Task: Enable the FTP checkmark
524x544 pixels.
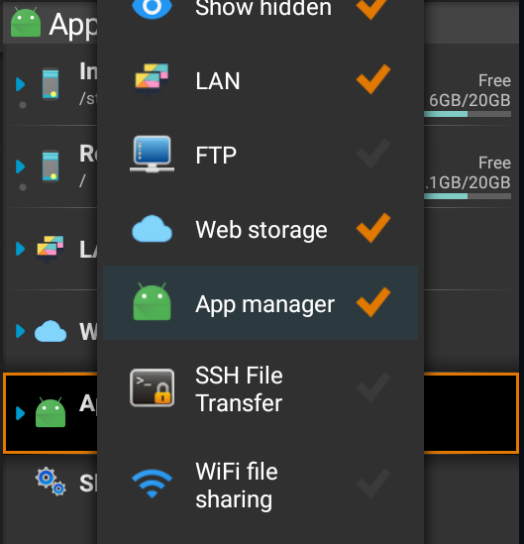Action: [373, 154]
